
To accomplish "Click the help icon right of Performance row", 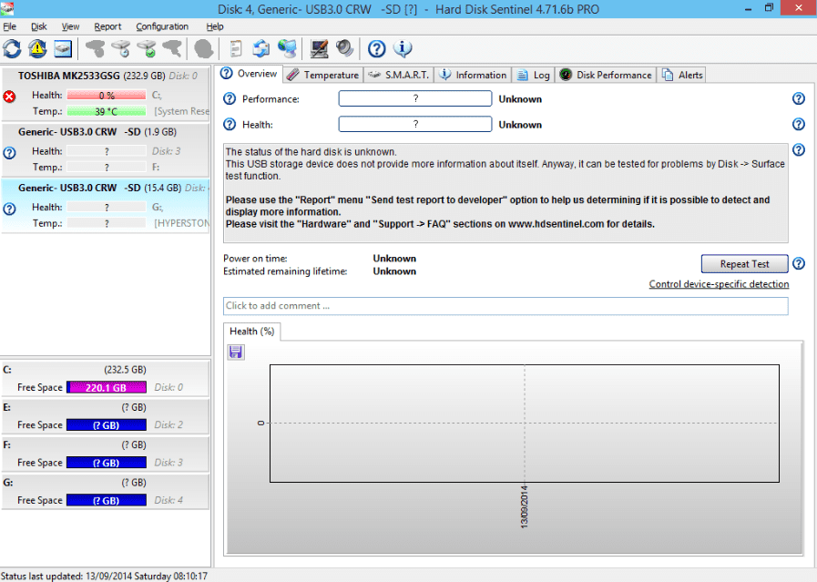I will point(798,98).
